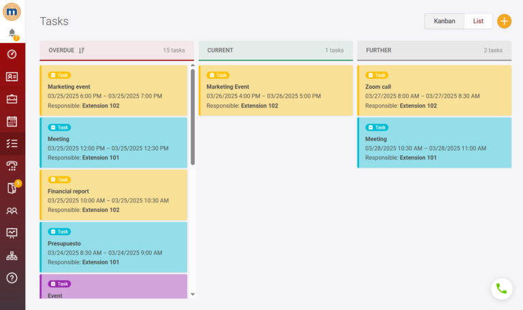Click the notifications bell icon
Viewport: 523px width, 310px height.
click(x=12, y=33)
